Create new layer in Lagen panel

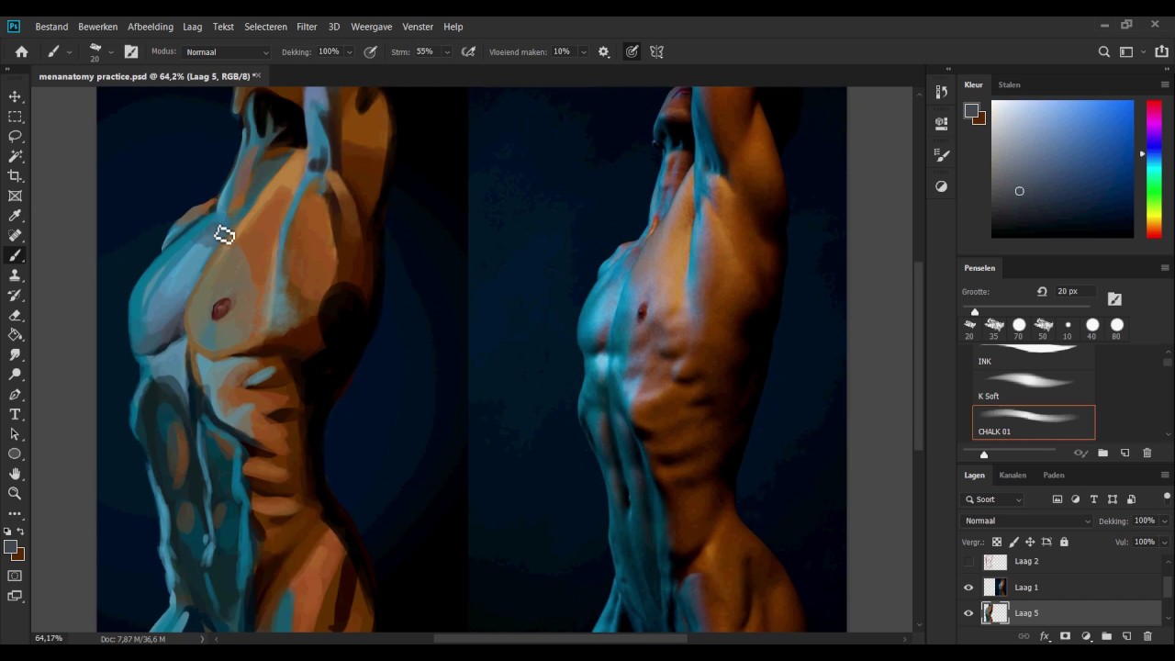point(1126,636)
